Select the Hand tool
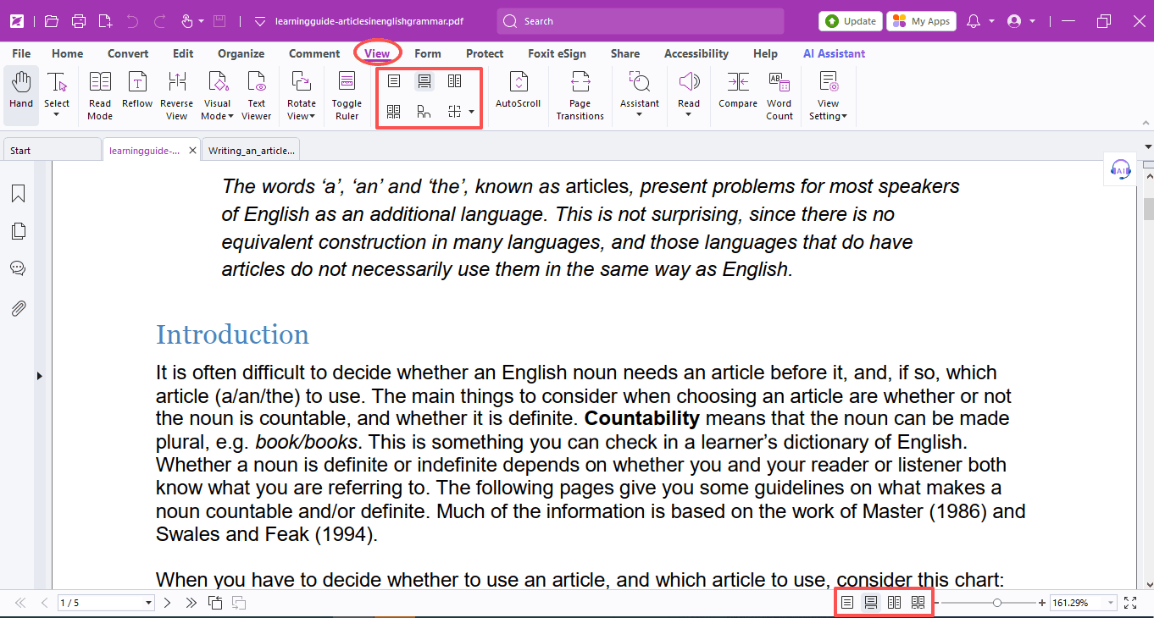The width and height of the screenshot is (1154, 618). pos(21,95)
